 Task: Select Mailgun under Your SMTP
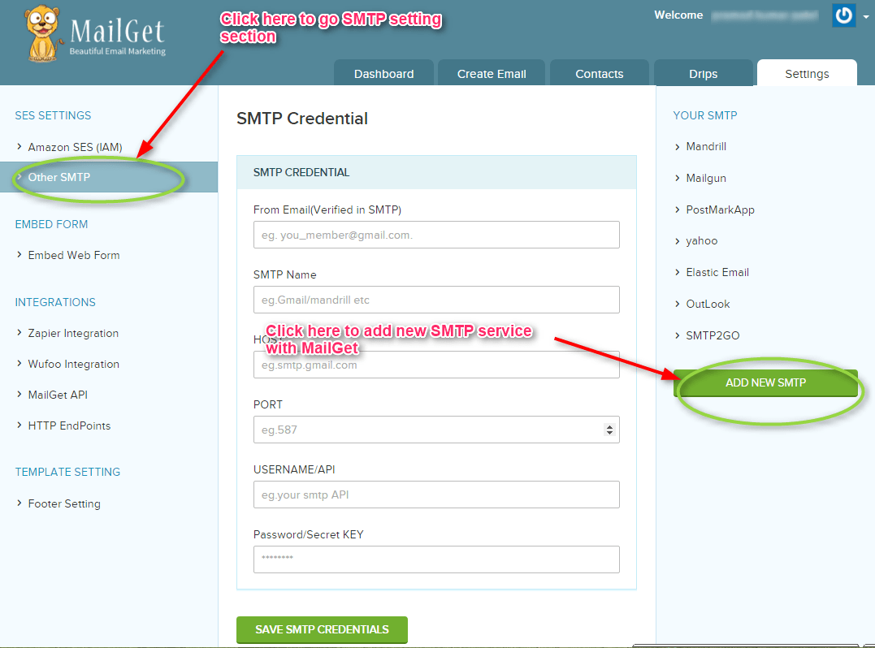(x=706, y=179)
